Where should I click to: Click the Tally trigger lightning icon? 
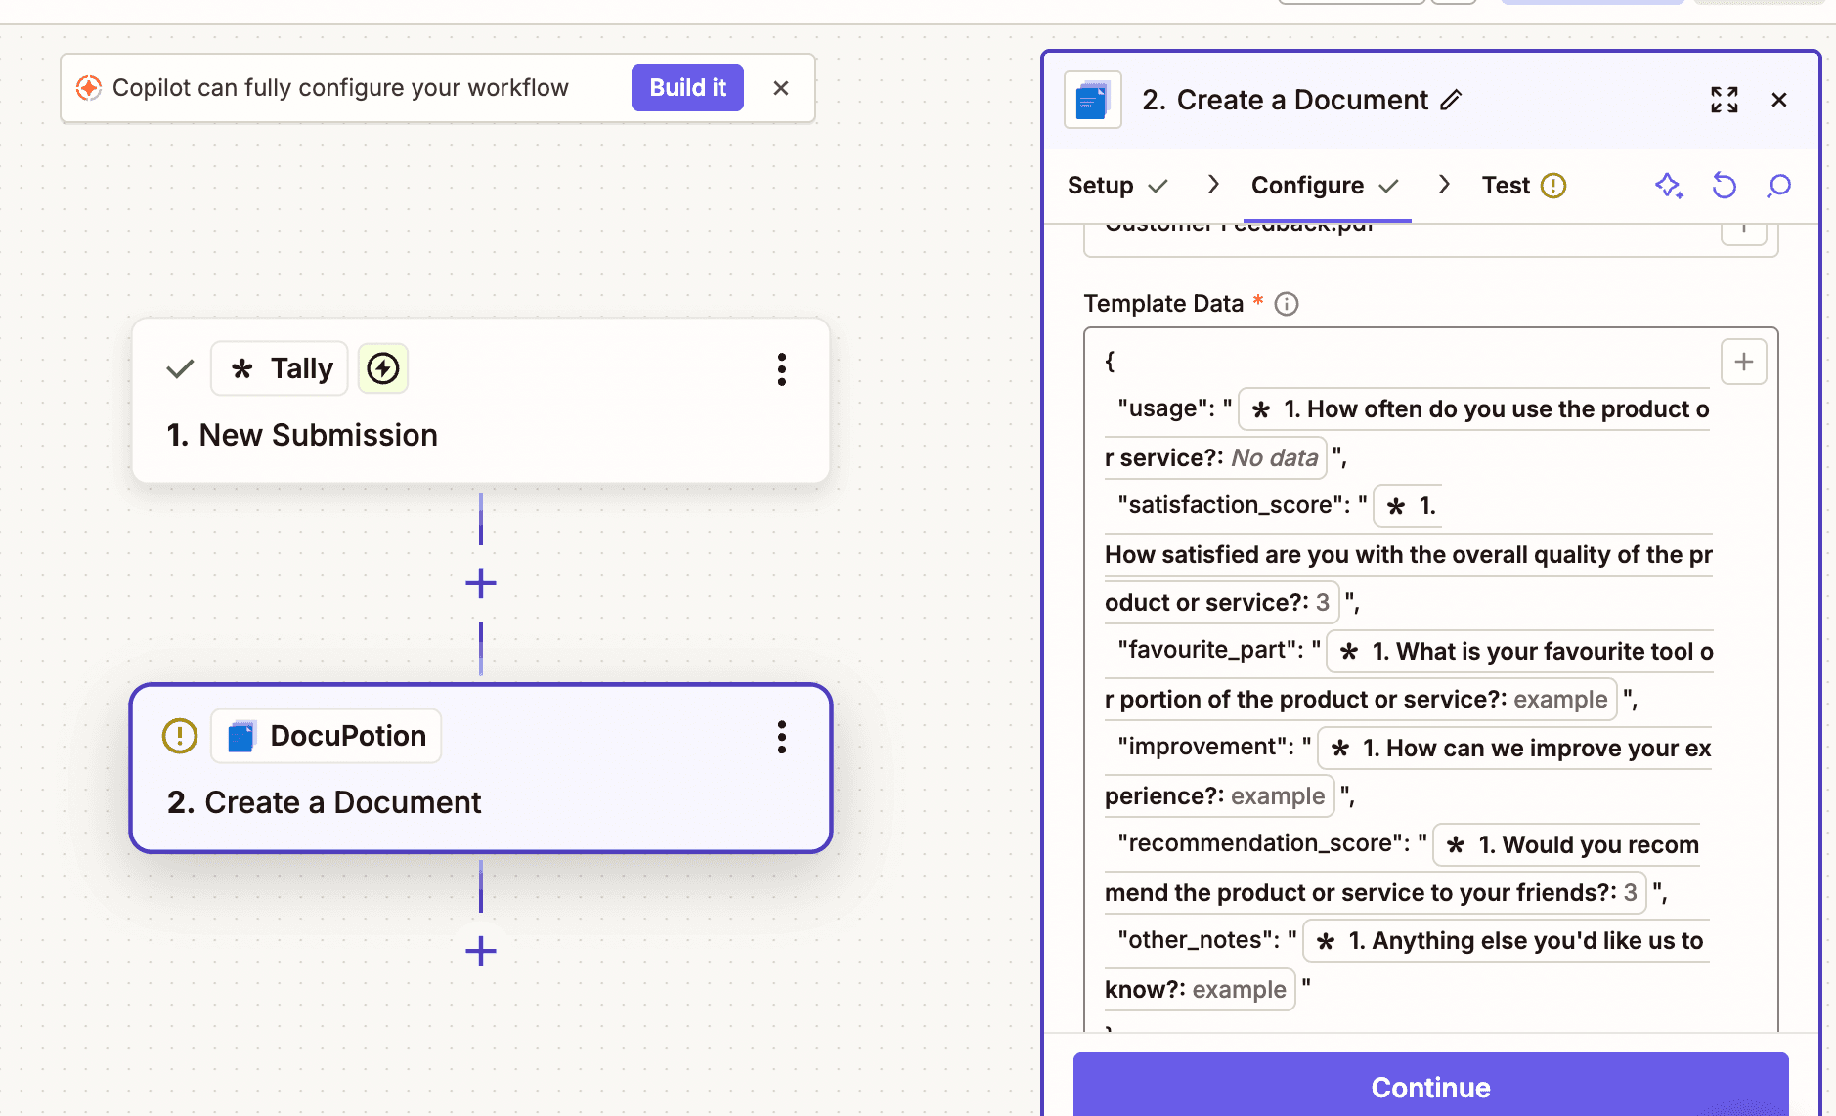click(x=383, y=368)
